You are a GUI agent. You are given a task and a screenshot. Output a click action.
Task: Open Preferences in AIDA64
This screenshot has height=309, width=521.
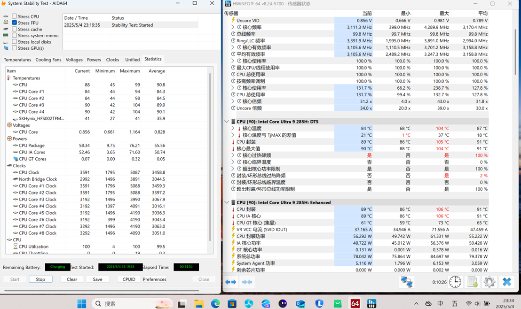coord(155,279)
